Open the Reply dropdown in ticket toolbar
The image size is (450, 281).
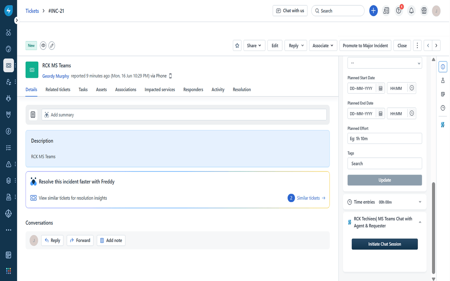296,46
